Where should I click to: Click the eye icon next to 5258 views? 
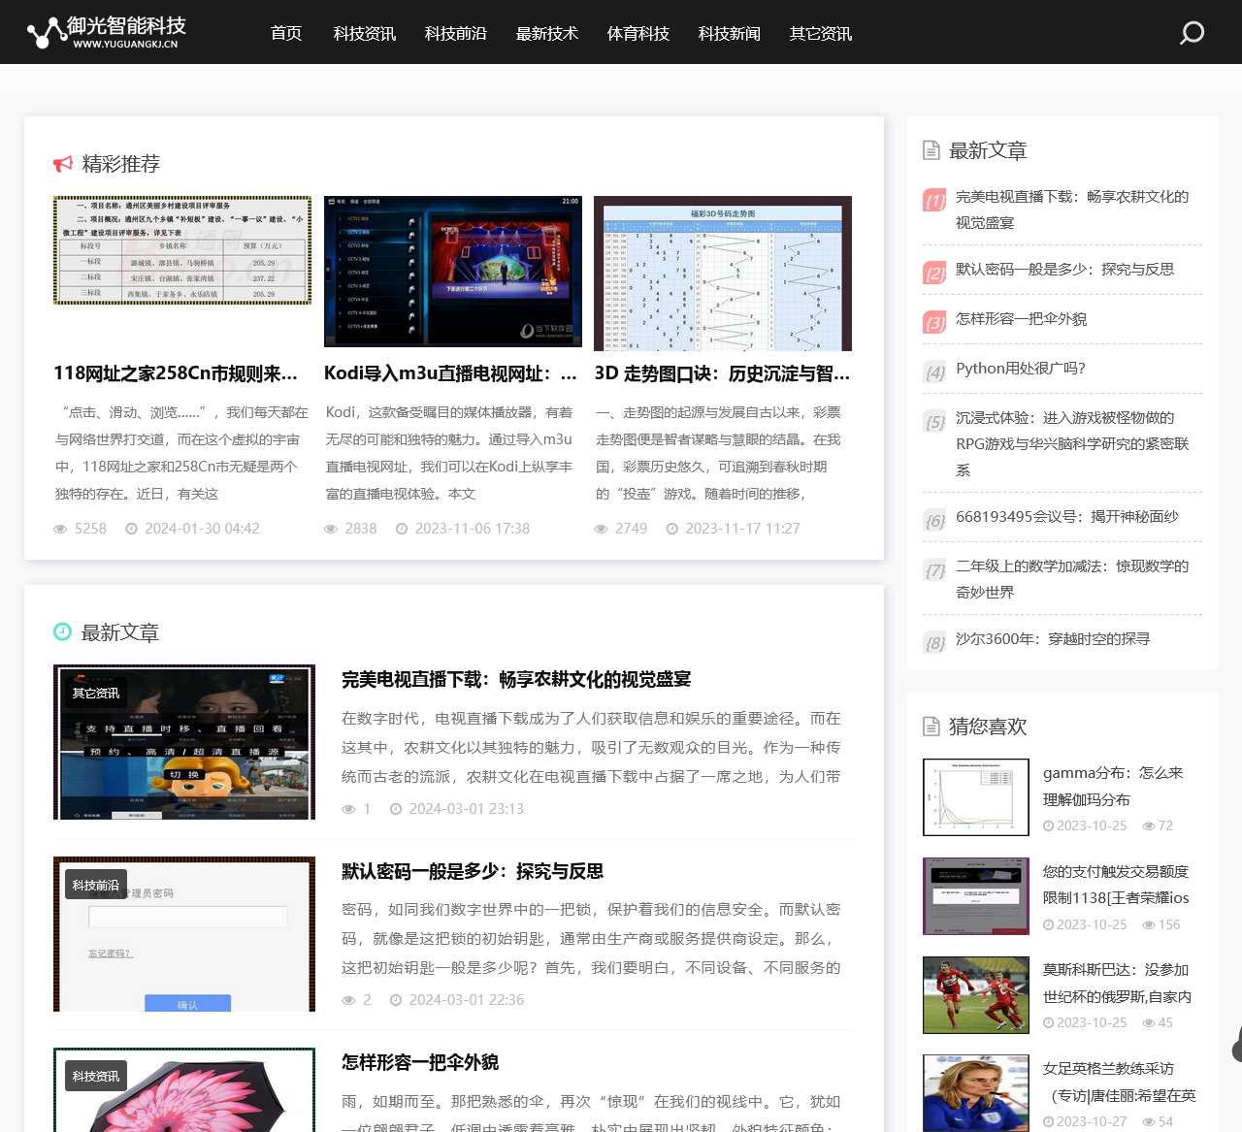click(x=61, y=529)
